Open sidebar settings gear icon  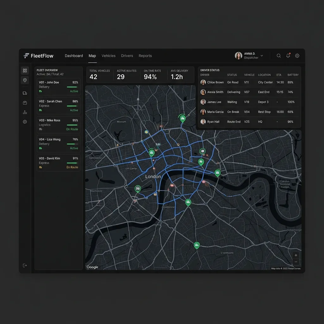tap(25, 122)
